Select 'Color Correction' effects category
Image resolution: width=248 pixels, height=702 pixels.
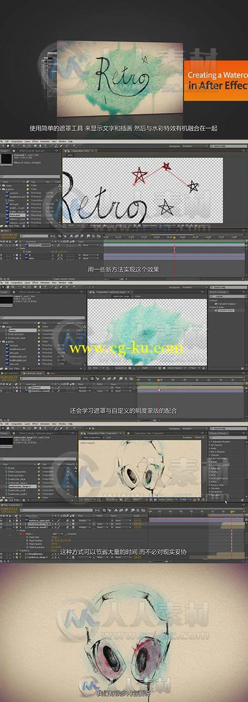219,459
